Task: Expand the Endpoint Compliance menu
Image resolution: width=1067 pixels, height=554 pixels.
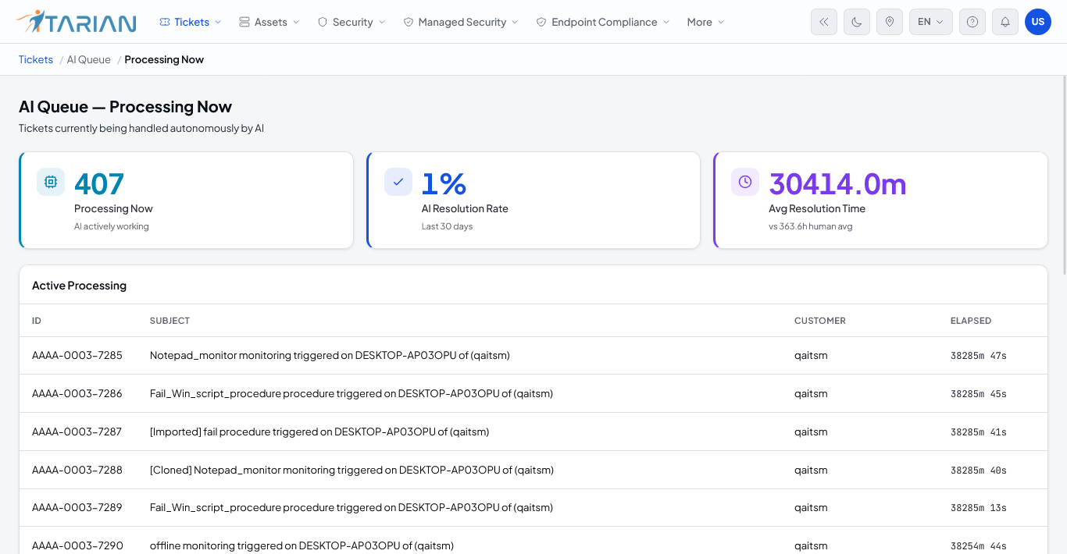Action: (603, 22)
